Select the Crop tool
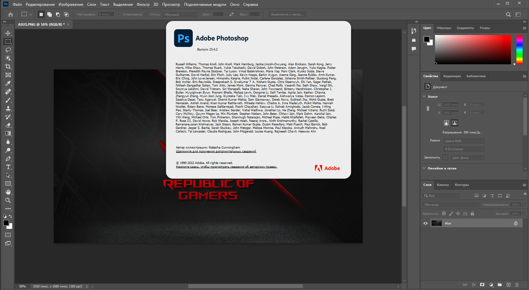This screenshot has height=290, width=529. 8,67
